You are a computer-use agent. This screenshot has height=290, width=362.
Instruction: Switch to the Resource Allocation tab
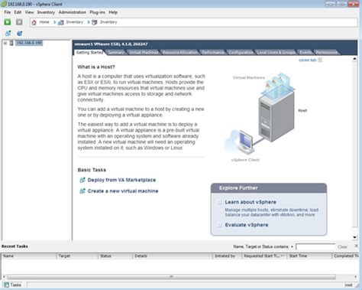point(180,52)
